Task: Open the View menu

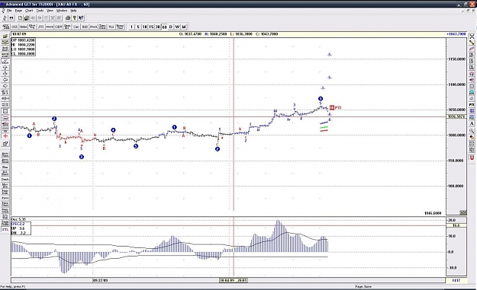Action: (x=50, y=11)
